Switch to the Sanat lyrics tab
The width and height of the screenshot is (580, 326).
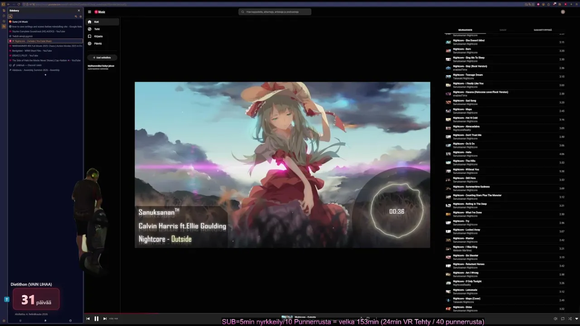pyautogui.click(x=503, y=30)
